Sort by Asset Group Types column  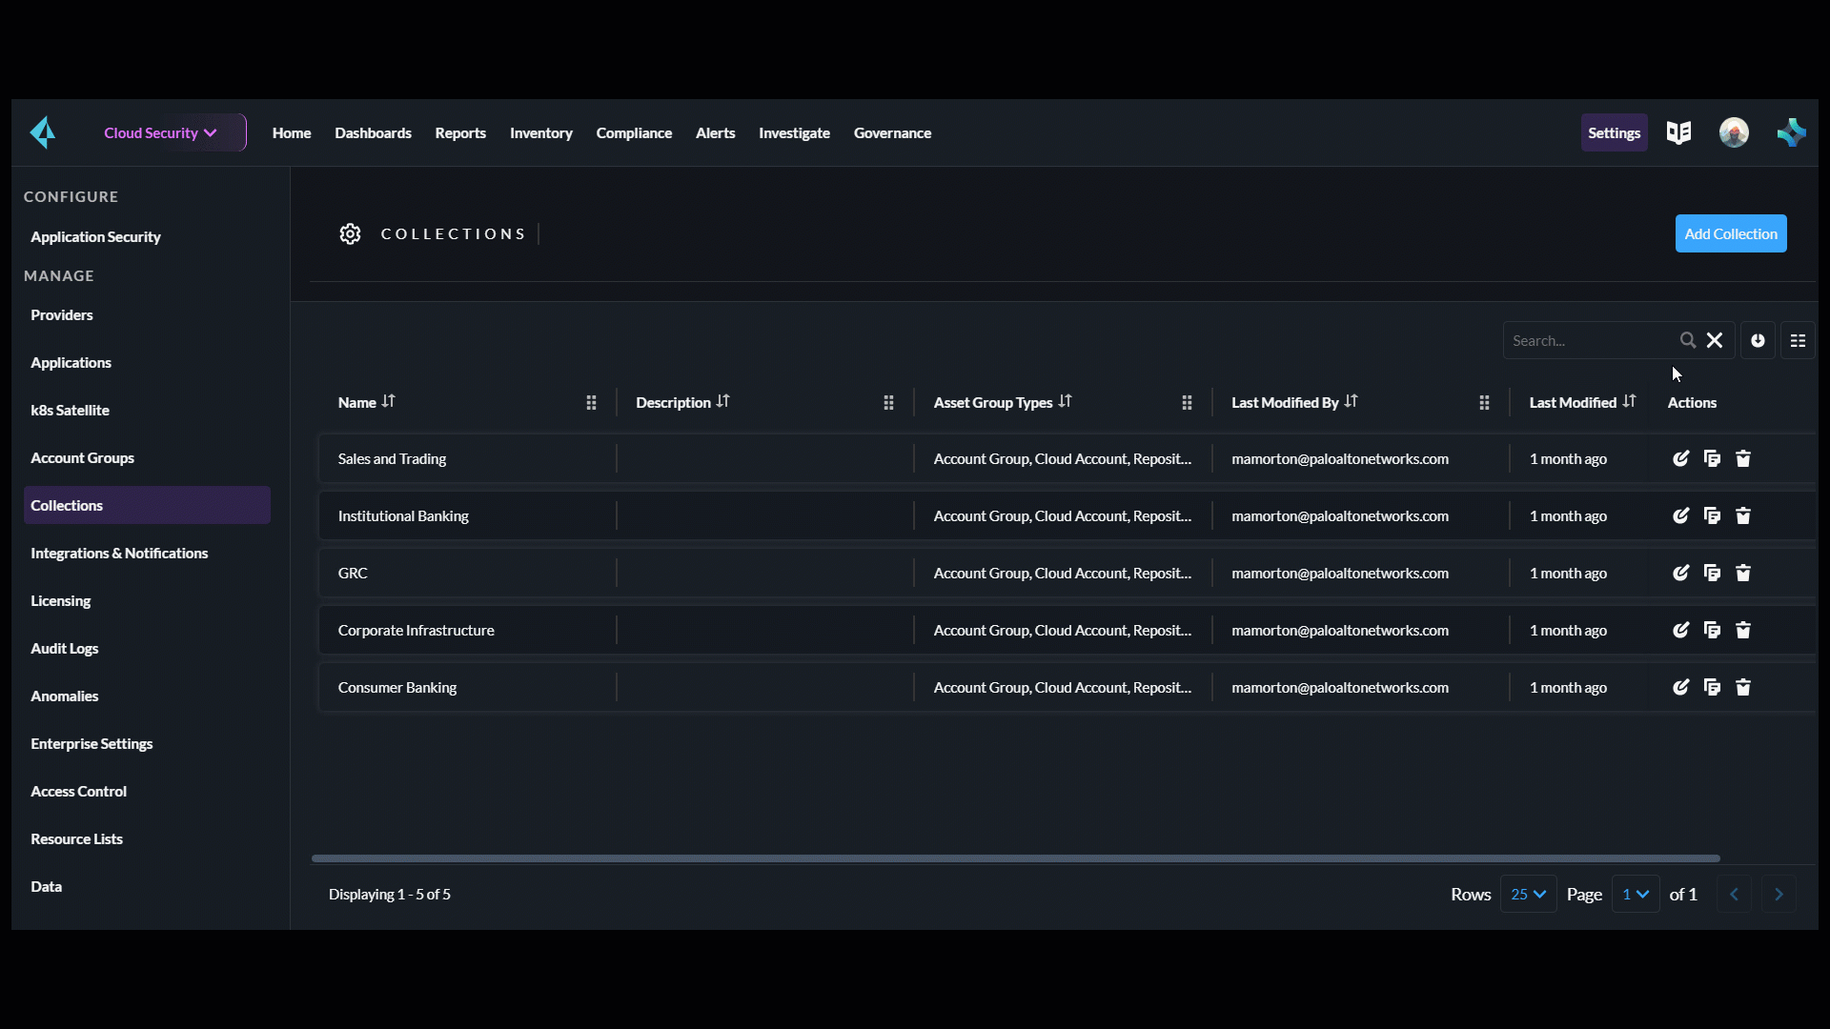(1065, 401)
